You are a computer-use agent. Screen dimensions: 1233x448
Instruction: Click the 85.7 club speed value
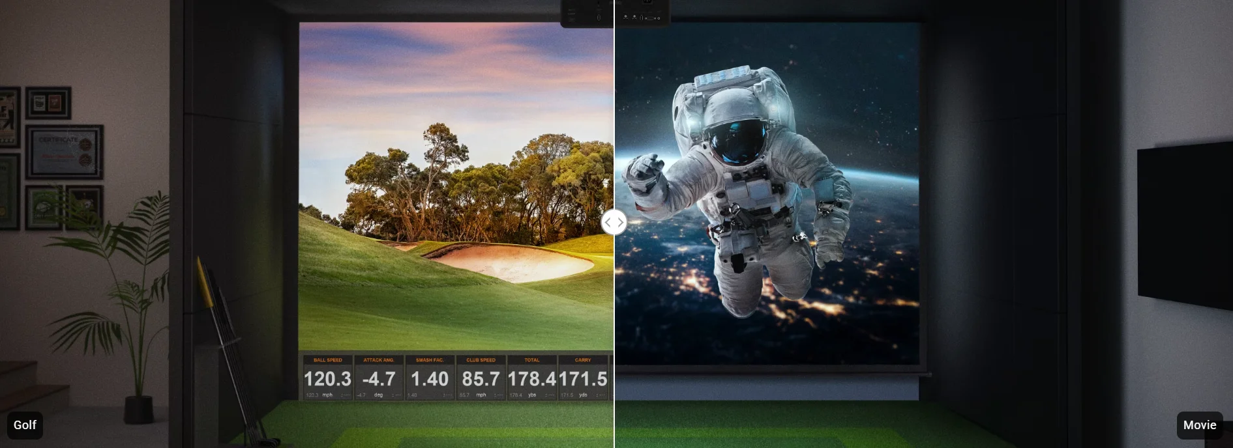[481, 378]
